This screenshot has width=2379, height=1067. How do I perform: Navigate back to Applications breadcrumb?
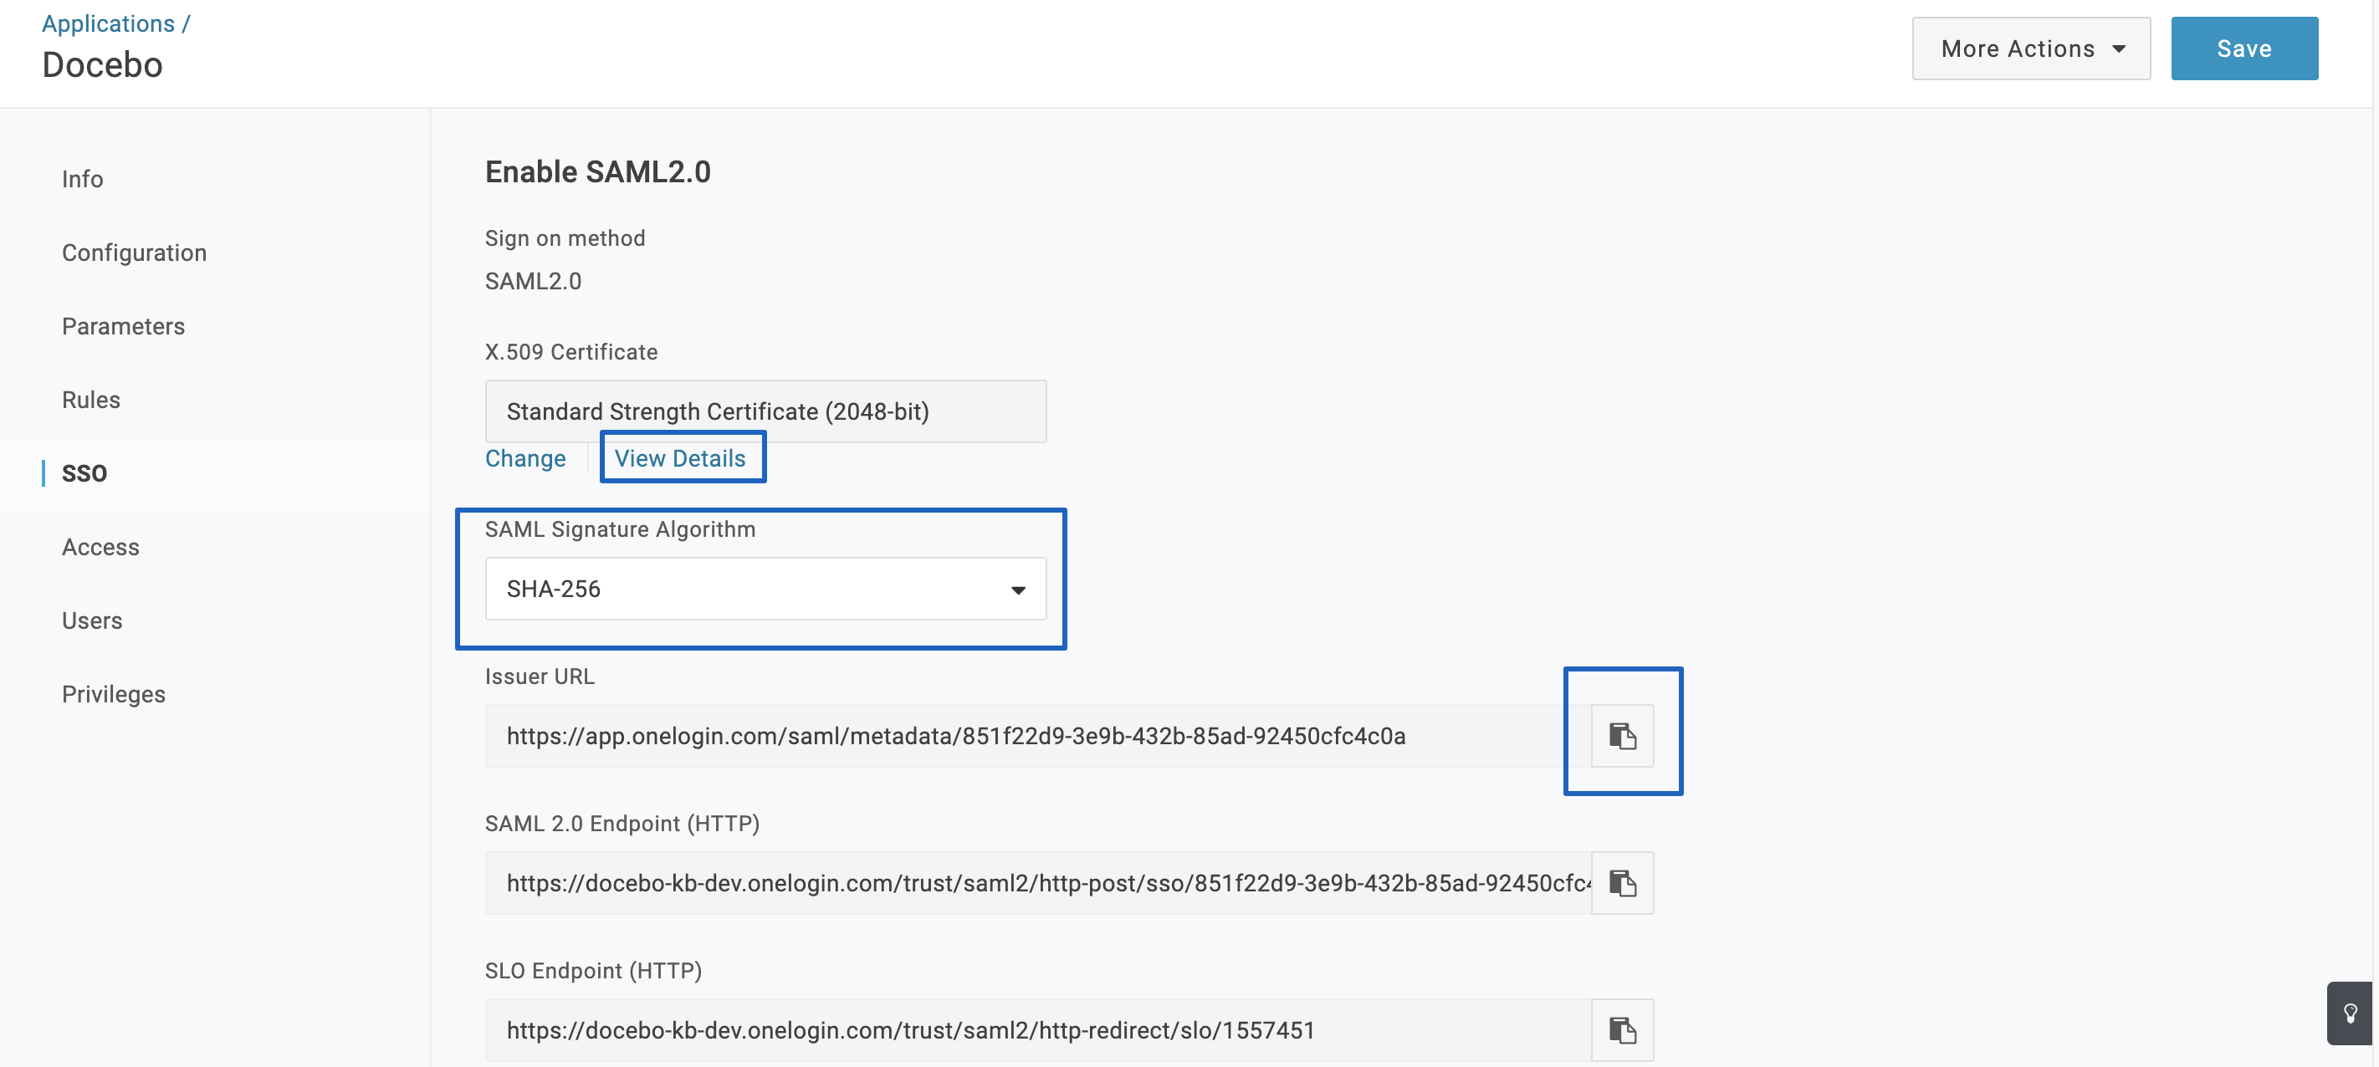pyautogui.click(x=108, y=24)
